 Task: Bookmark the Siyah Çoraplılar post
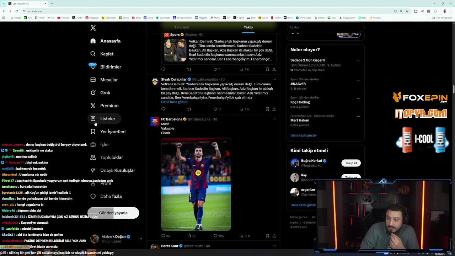[267, 109]
